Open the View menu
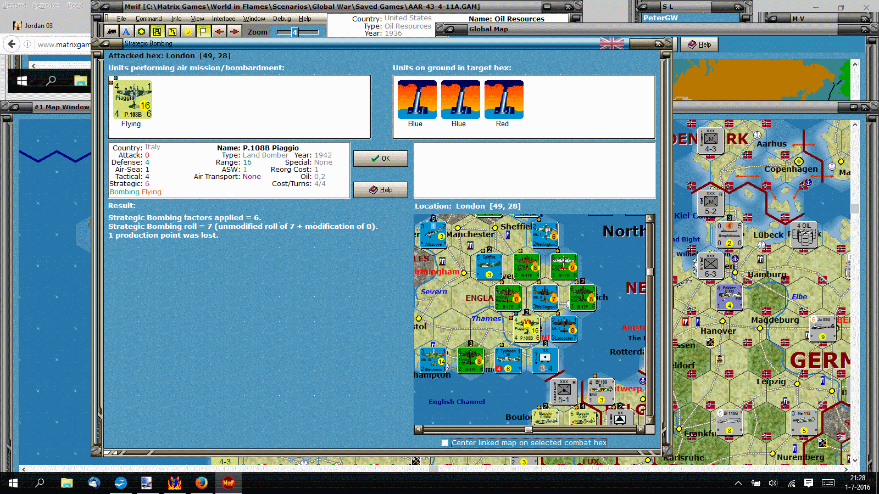This screenshot has height=494, width=879. click(197, 19)
